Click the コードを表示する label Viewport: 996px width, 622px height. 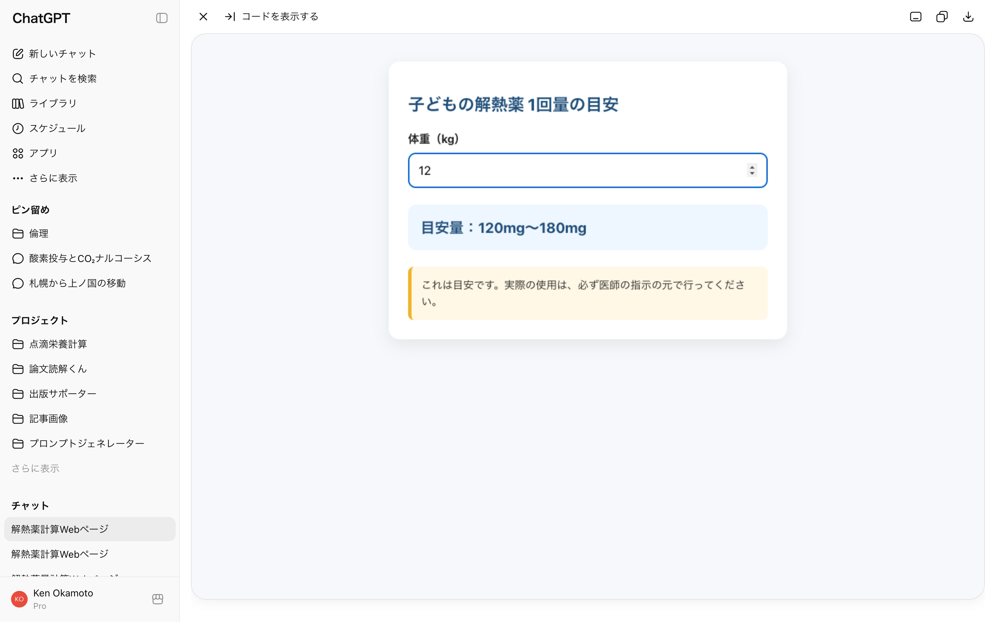tap(280, 17)
